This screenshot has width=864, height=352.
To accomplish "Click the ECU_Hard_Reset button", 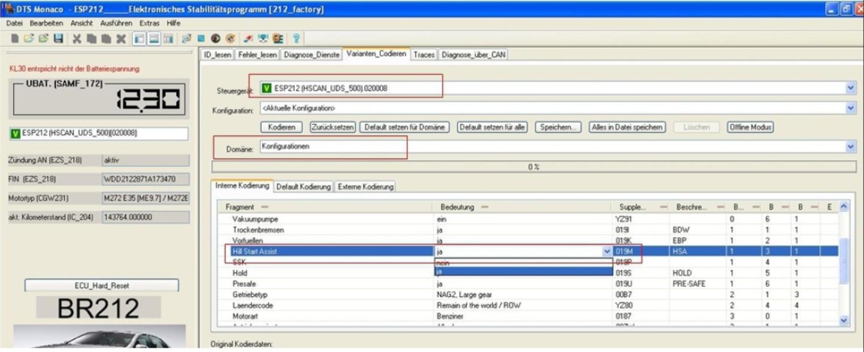I will [101, 286].
